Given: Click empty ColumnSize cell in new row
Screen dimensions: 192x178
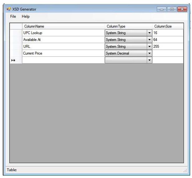Looking at the screenshot, I should pos(168,60).
